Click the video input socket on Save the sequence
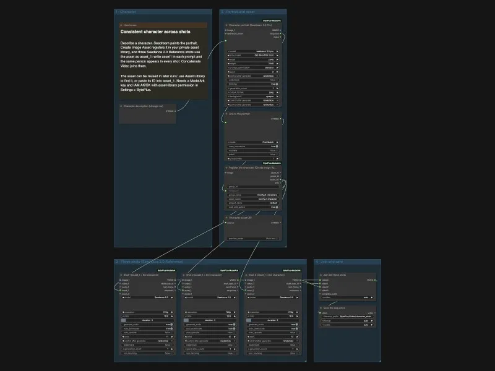 pyautogui.click(x=320, y=313)
